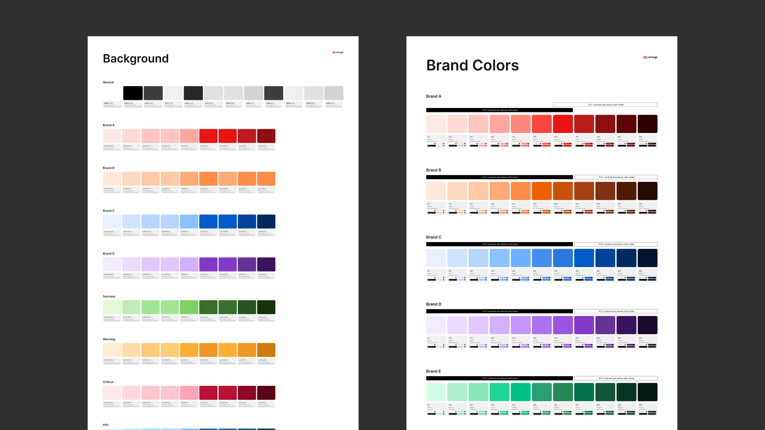765x430 pixels.
Task: Pick the Brand B 500 vivid orange swatch
Action: (542, 191)
